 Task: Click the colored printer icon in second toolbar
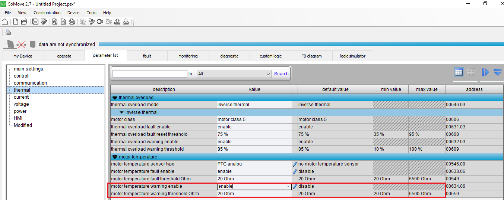pos(8,33)
